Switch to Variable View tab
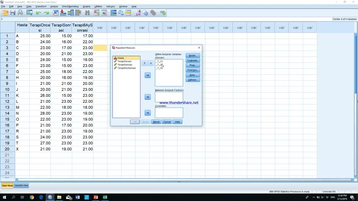358x201 pixels. tap(21, 185)
